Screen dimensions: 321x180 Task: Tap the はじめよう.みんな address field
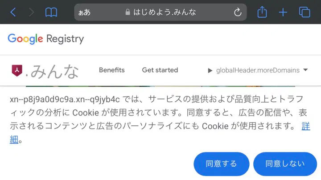pos(160,12)
